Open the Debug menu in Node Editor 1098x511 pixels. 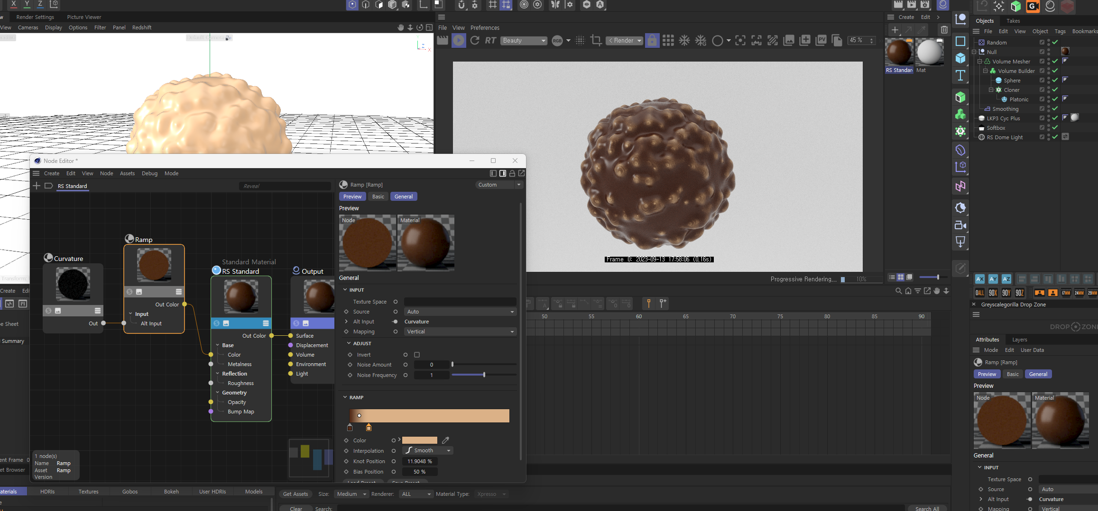[149, 173]
